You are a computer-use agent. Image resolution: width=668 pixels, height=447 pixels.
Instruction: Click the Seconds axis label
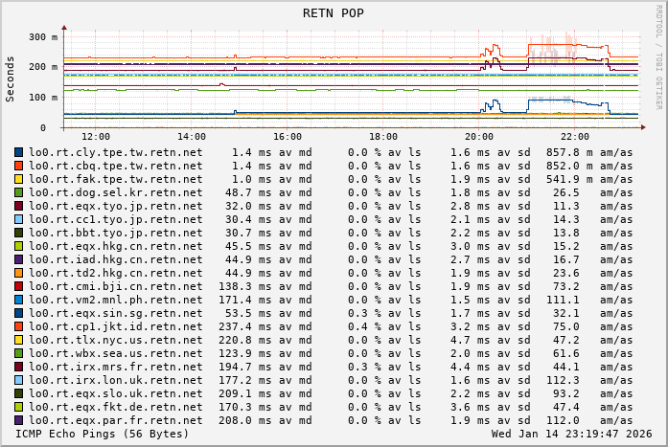11,77
